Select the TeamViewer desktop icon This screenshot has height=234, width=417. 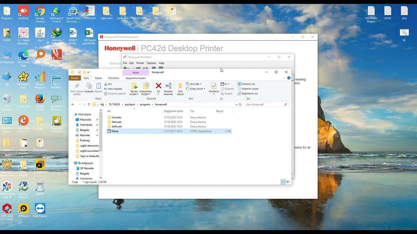(x=40, y=211)
